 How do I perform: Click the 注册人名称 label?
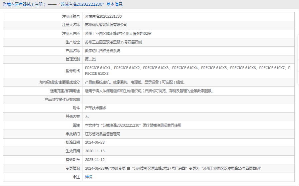click(x=71, y=25)
